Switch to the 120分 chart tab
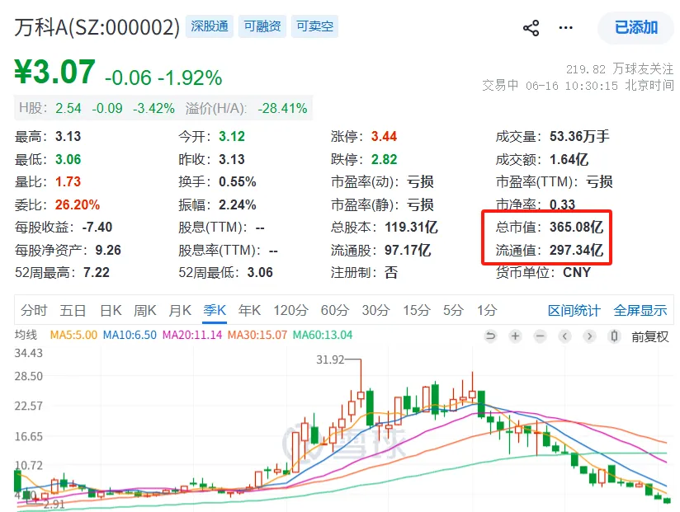 (290, 310)
